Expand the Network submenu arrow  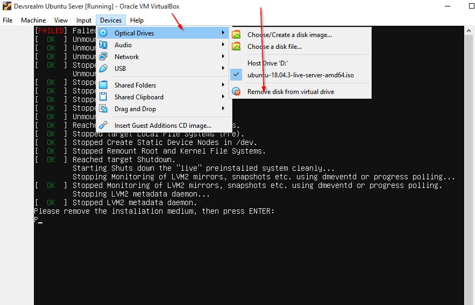pos(223,56)
